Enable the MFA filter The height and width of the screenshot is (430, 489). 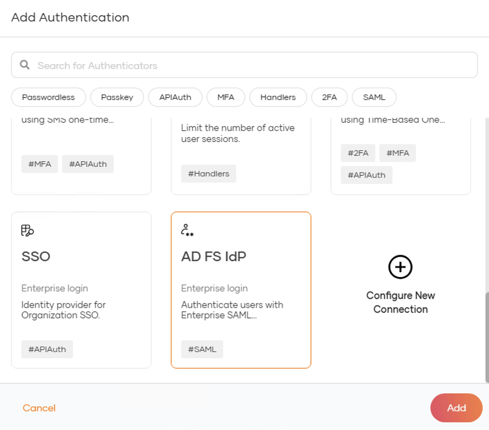pyautogui.click(x=226, y=97)
